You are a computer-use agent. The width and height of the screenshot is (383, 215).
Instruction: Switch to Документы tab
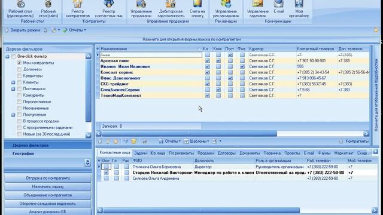[x=250, y=153]
